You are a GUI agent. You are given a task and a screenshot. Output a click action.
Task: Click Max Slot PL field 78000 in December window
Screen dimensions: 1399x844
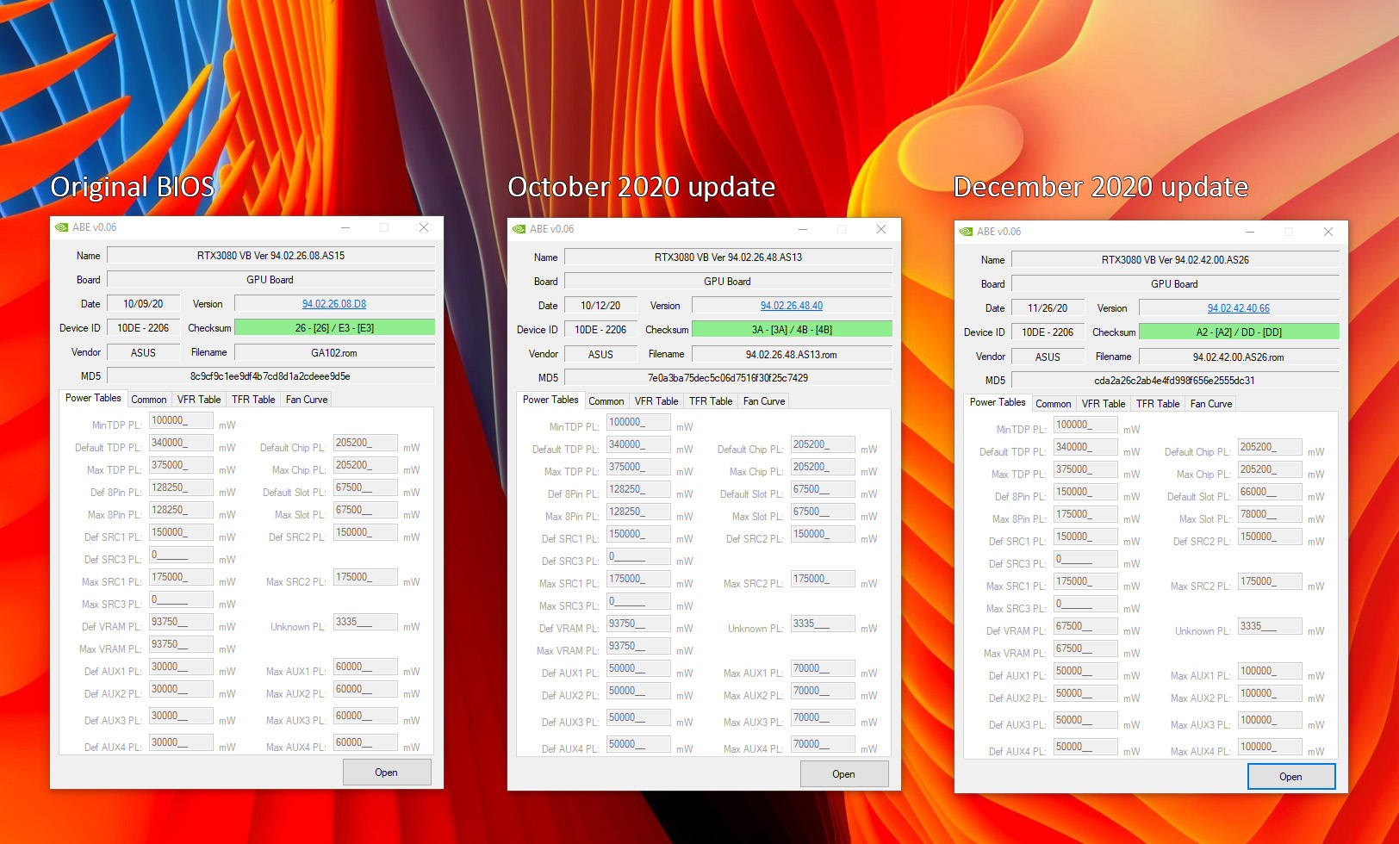pos(1270,514)
